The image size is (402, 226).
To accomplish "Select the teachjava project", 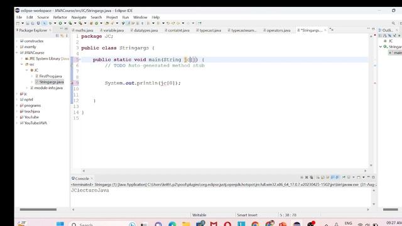I will pos(32,111).
